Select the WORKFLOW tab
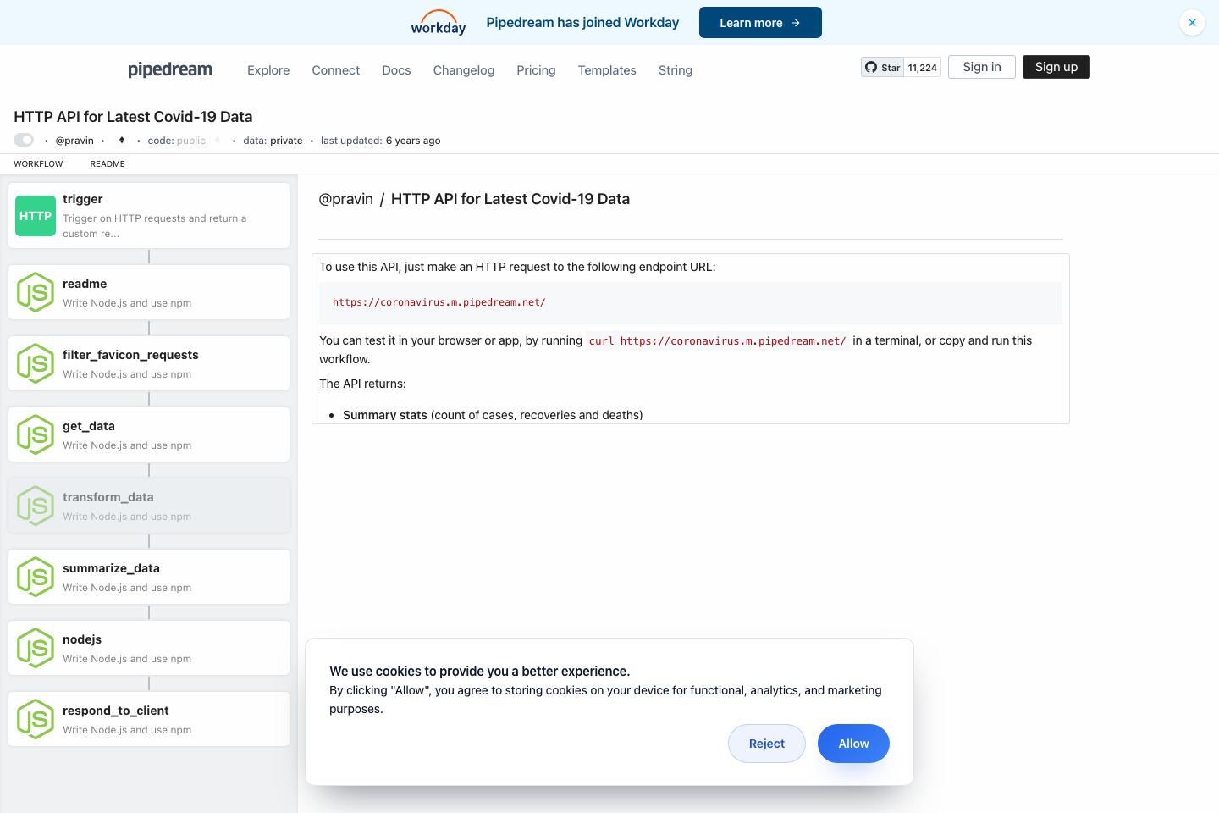 point(38,163)
